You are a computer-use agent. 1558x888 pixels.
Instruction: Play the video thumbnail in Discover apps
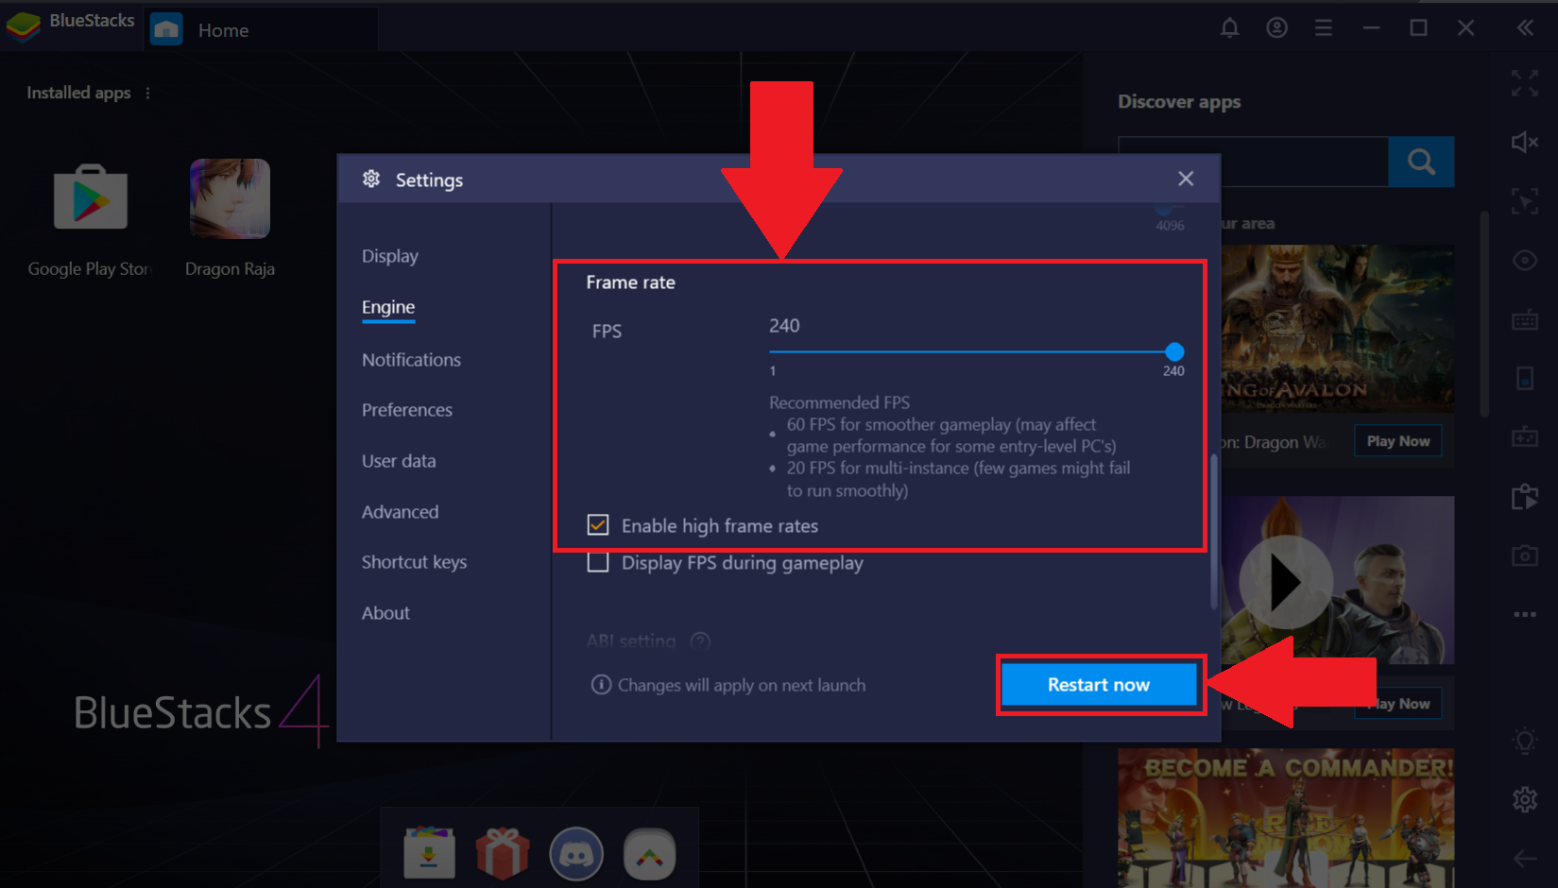(x=1285, y=582)
